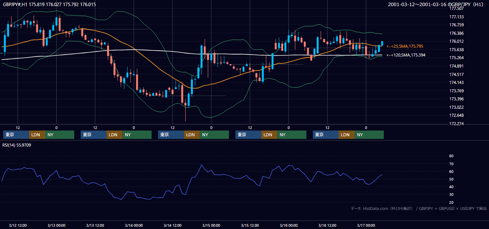
Task: Select the 3/12 12:00 time axis label
Action: 18,225
